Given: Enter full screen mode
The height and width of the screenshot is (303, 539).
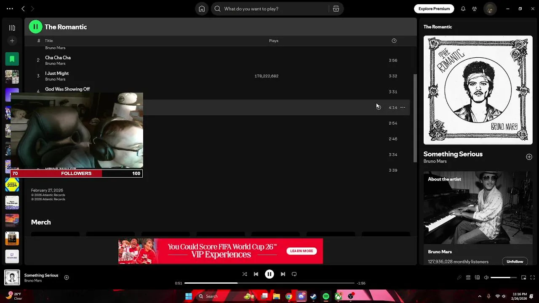Looking at the screenshot, I should tap(533, 278).
